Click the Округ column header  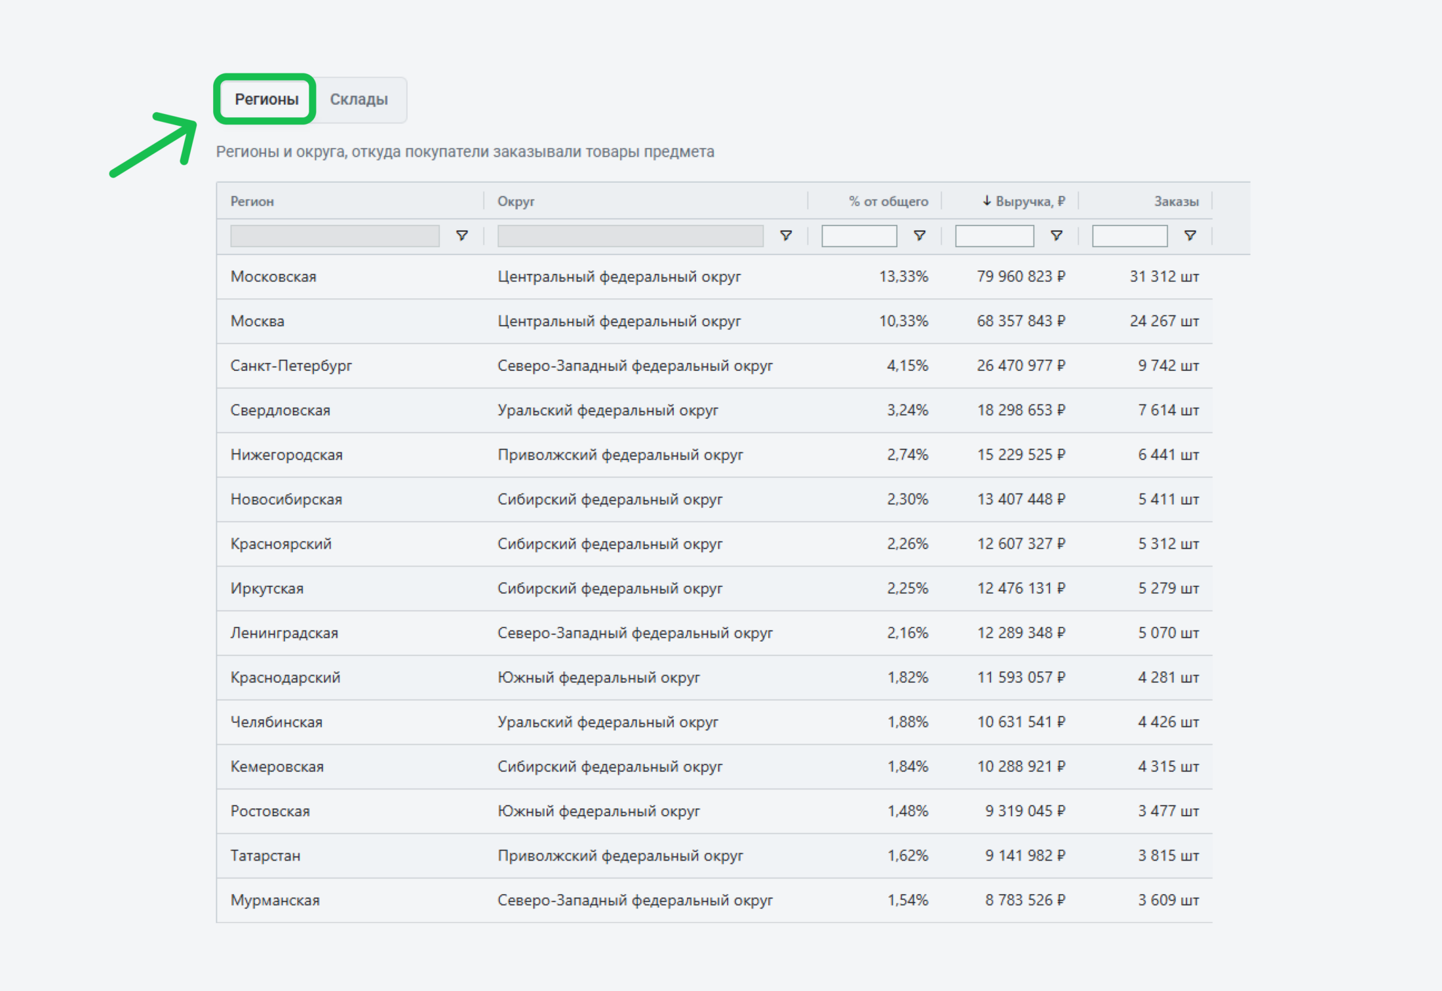[516, 201]
